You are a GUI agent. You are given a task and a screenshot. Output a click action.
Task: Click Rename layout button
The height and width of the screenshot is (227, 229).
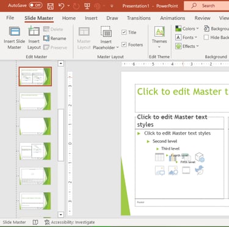55,38
